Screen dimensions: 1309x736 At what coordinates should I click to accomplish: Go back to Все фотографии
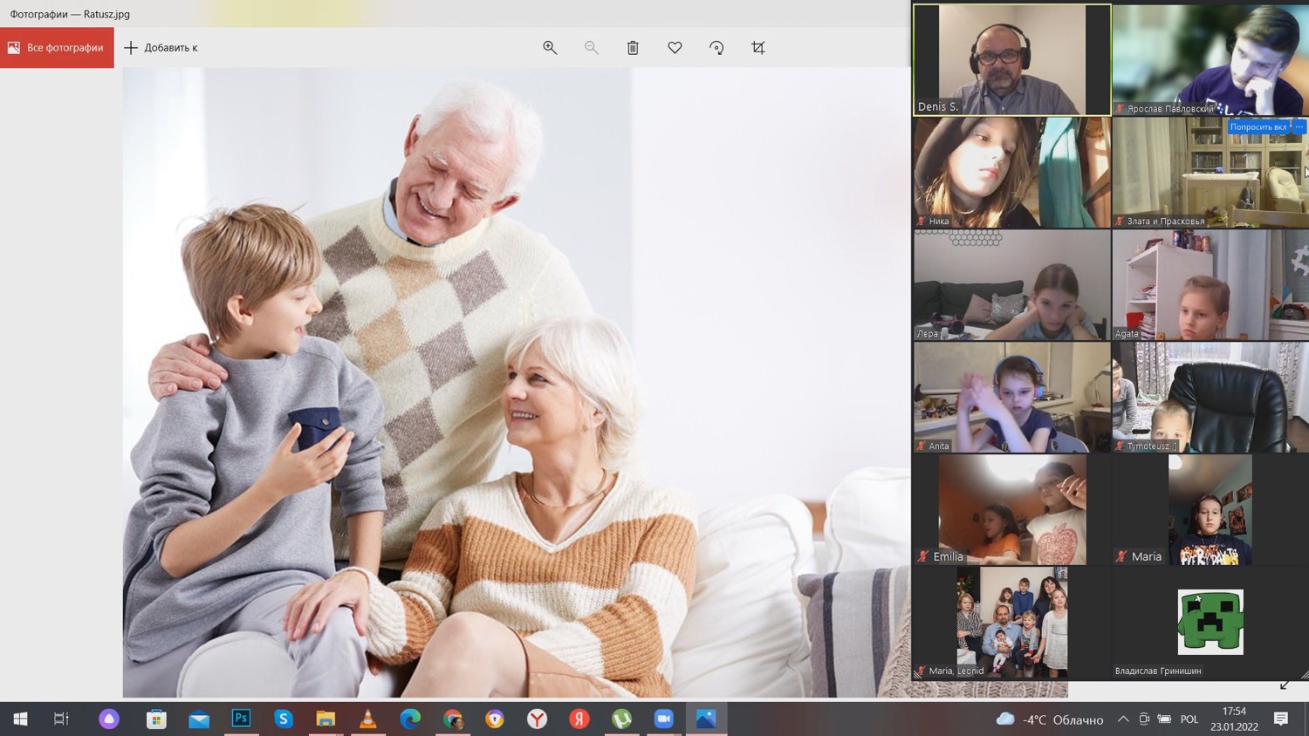pos(57,48)
